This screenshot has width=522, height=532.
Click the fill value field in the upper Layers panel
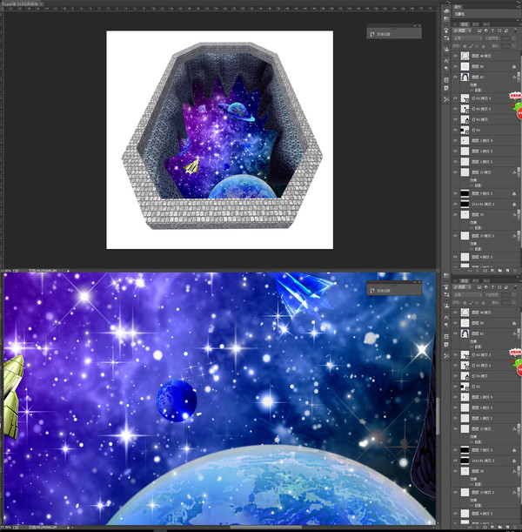pos(505,46)
